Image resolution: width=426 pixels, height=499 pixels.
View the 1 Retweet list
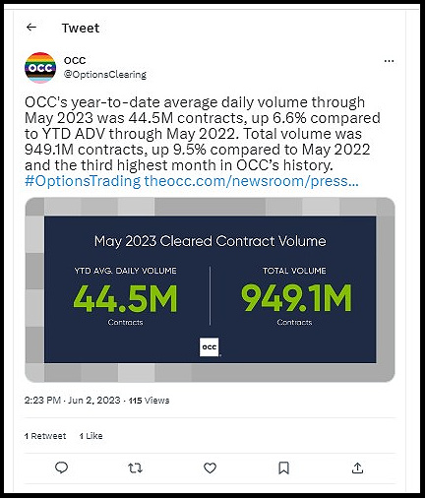(45, 436)
